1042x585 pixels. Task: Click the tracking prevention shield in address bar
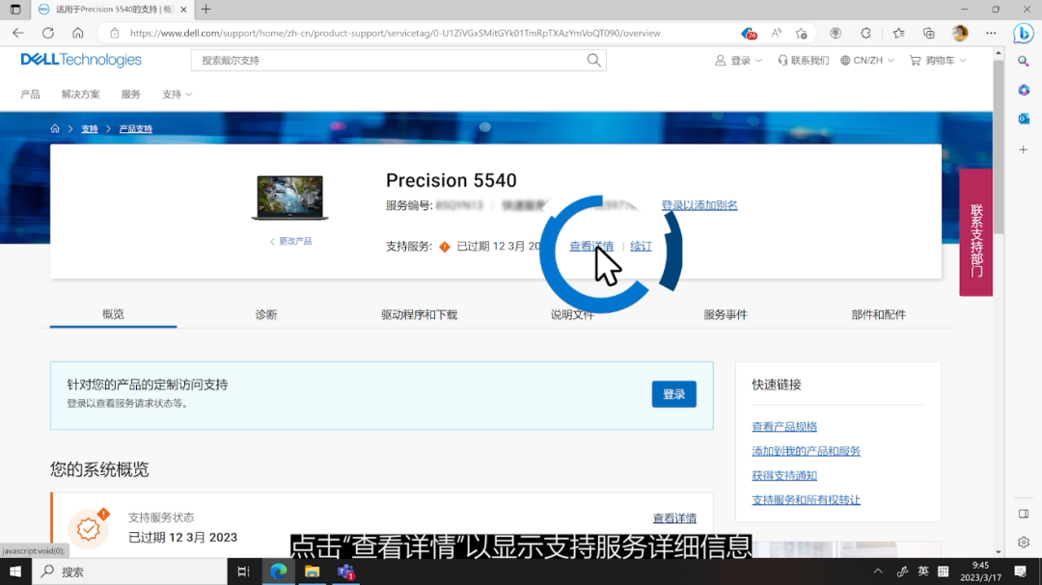pos(749,32)
